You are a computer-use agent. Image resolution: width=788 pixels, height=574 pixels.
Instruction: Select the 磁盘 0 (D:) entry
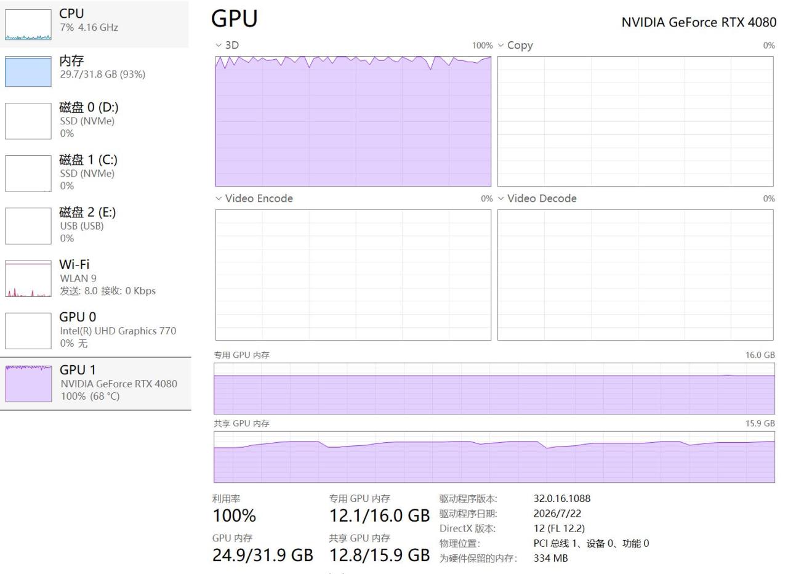(x=94, y=120)
